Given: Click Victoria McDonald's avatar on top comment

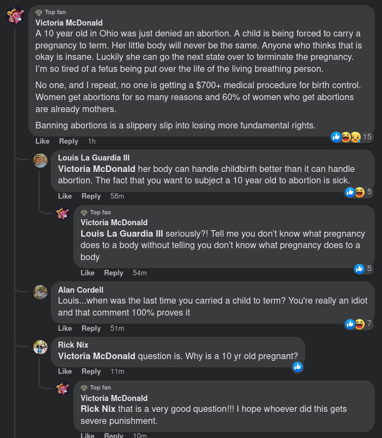Looking at the screenshot, I should (15, 16).
